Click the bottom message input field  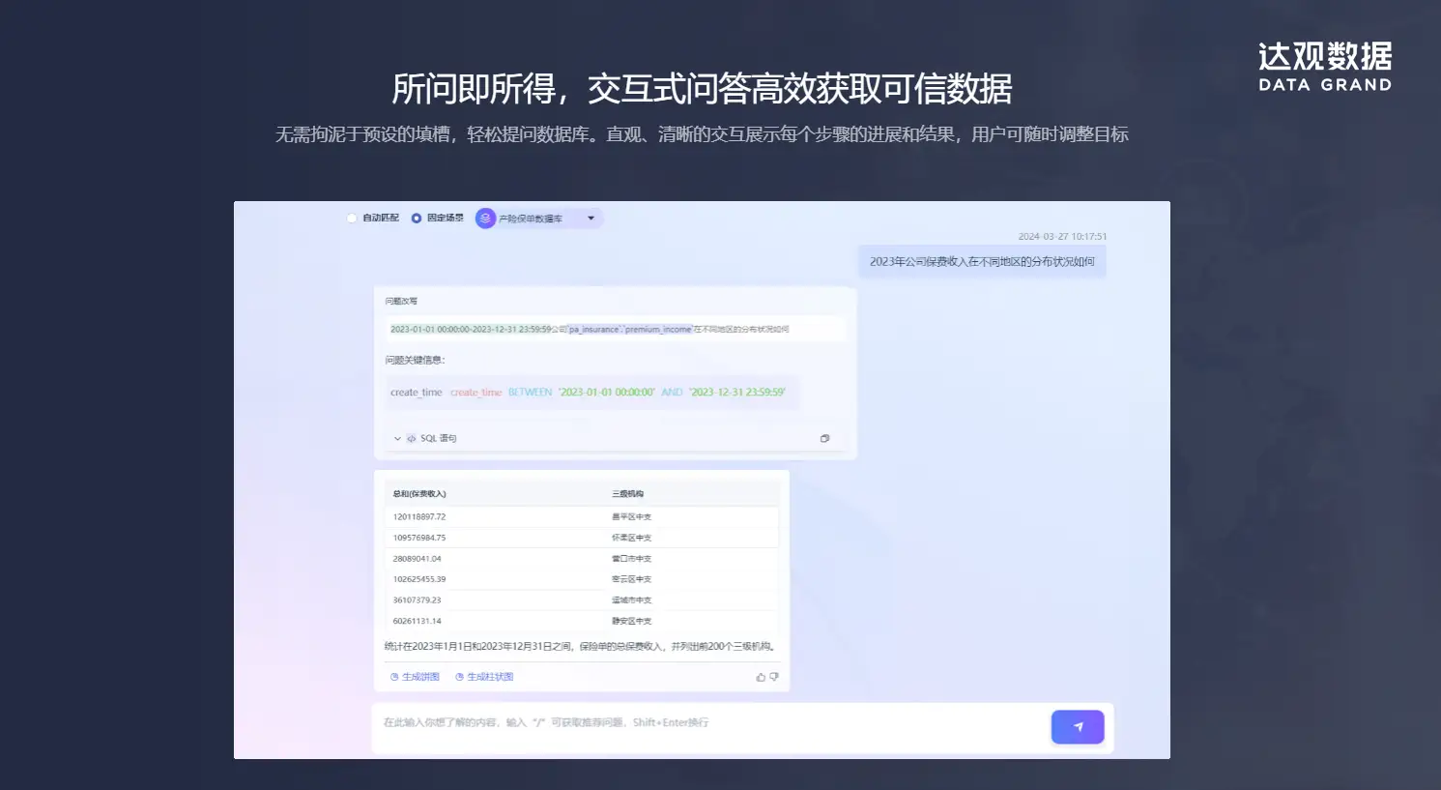pyautogui.click(x=677, y=726)
